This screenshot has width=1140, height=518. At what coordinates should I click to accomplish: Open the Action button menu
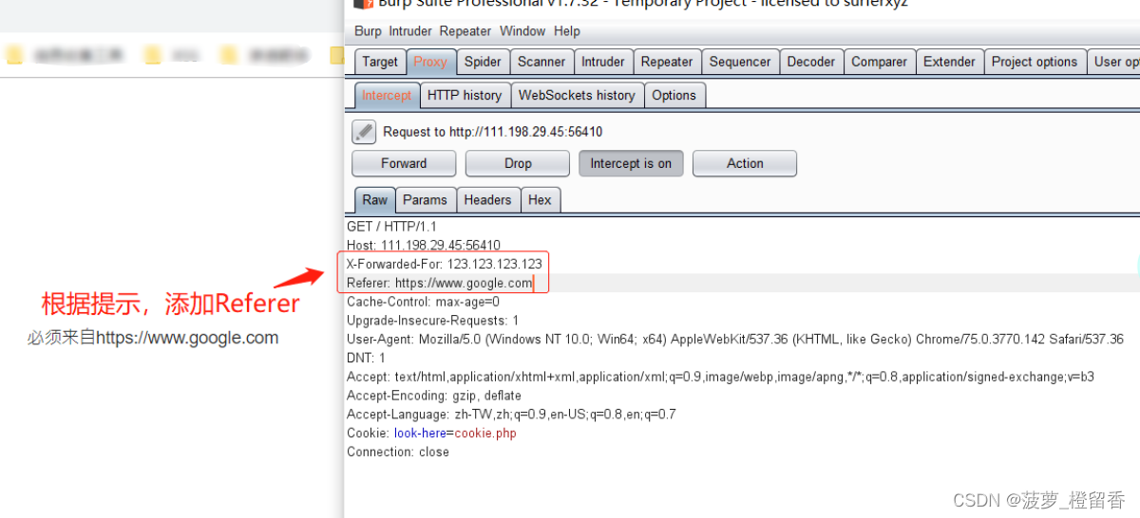(745, 163)
